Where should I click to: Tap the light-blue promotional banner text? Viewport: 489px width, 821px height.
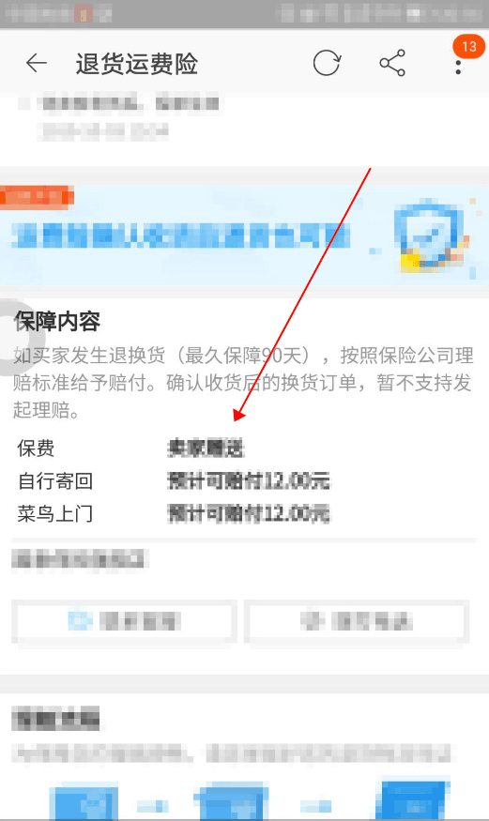click(x=180, y=236)
